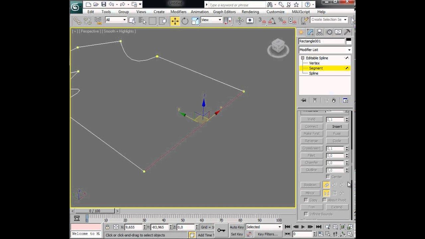
Task: Select the Select and Move tool
Action: pyautogui.click(x=175, y=21)
